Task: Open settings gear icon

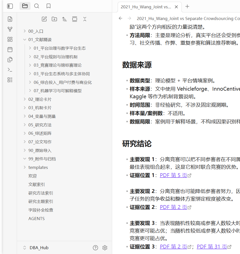Action: pos(105,248)
